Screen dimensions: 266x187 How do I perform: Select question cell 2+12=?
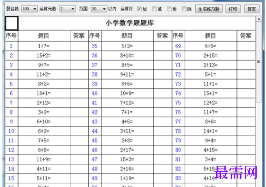44,103
